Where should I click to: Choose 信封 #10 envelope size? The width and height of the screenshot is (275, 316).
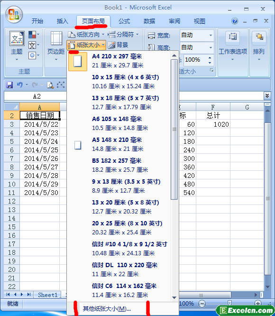pos(119,249)
